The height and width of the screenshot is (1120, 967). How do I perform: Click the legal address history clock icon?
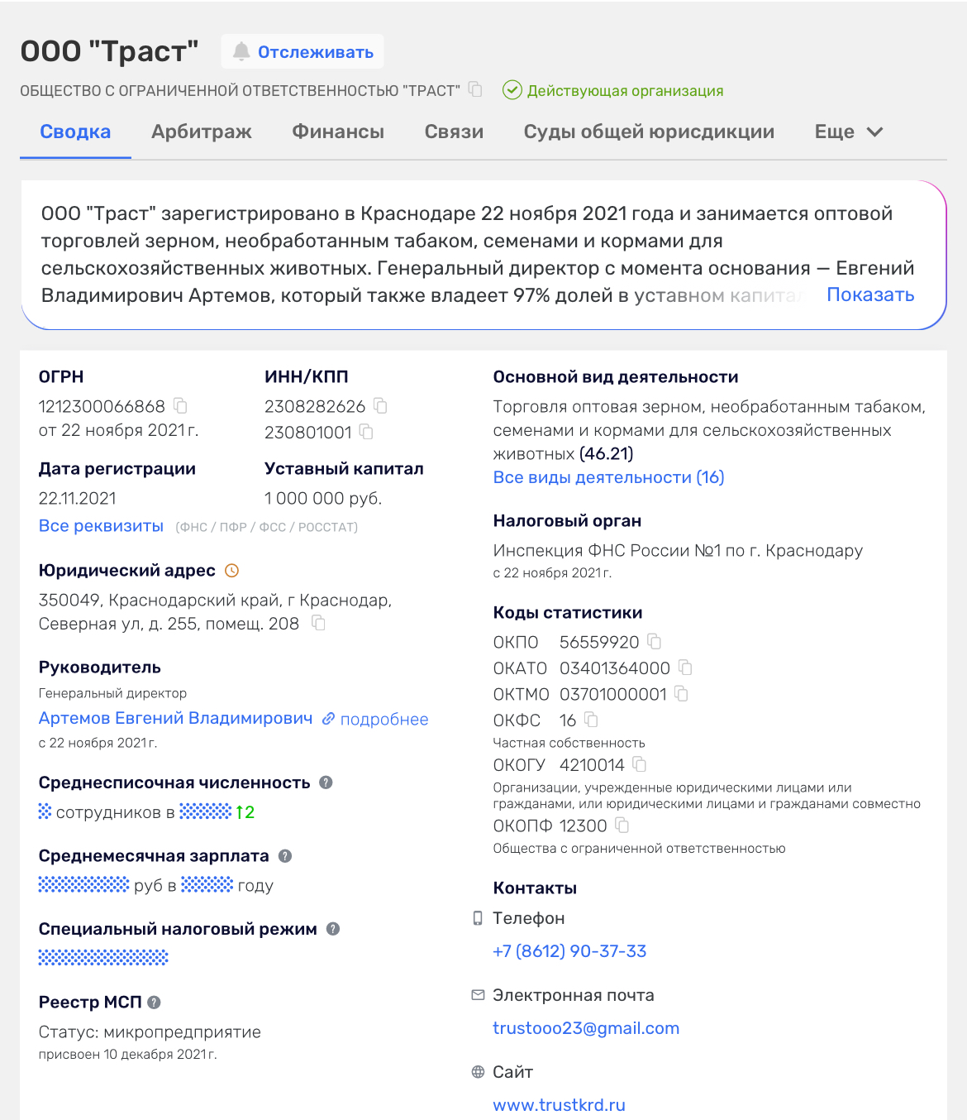[x=232, y=571]
